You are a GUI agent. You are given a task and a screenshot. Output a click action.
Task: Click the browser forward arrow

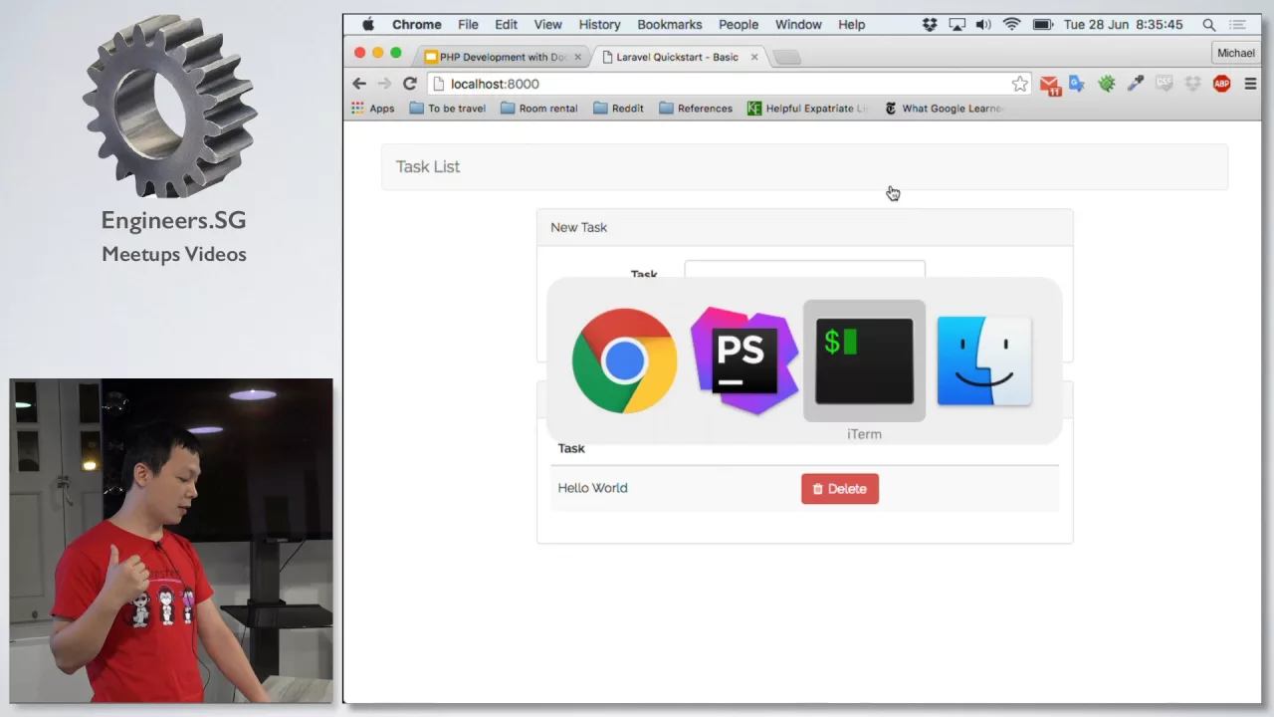(384, 84)
